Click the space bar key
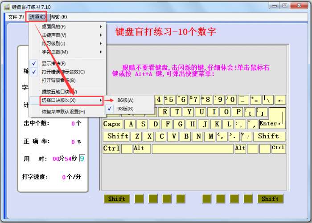312x223 pixels. click(x=193, y=149)
